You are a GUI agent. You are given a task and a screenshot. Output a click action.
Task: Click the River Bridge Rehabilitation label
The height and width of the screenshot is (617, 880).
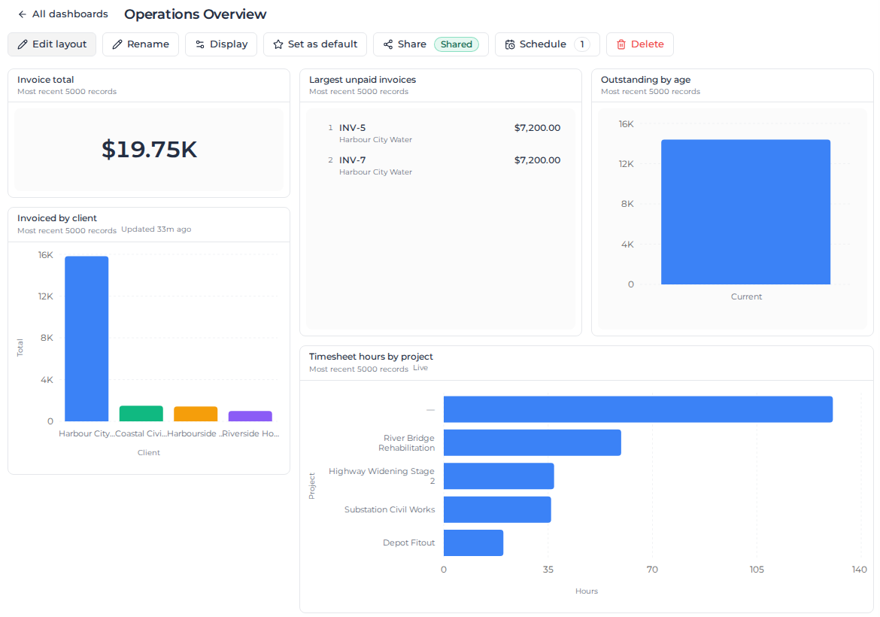click(x=406, y=442)
